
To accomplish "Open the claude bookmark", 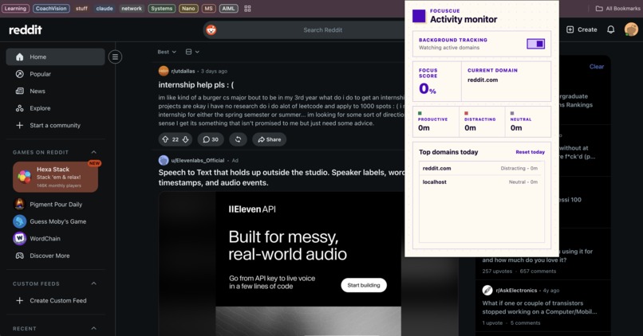I will [x=105, y=8].
